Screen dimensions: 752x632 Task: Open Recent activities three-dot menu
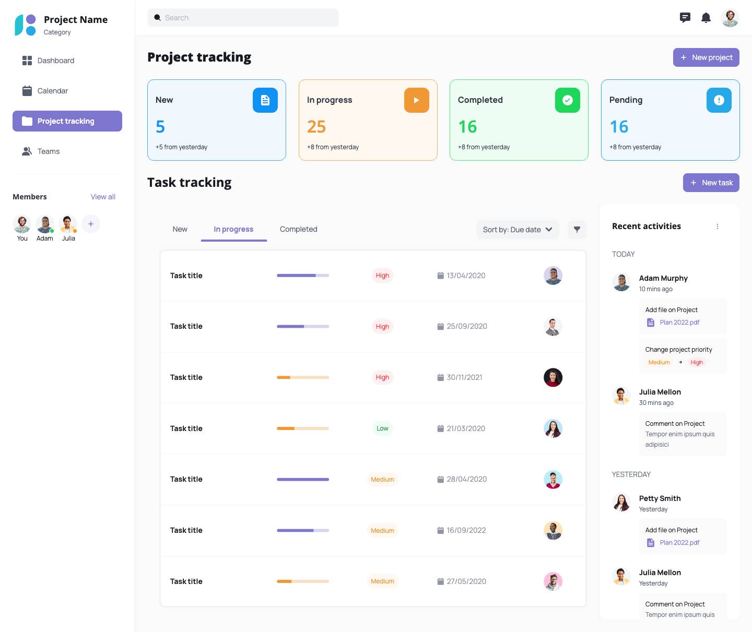[x=718, y=226]
